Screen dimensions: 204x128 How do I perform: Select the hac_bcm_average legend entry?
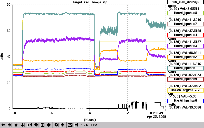point(185,2)
